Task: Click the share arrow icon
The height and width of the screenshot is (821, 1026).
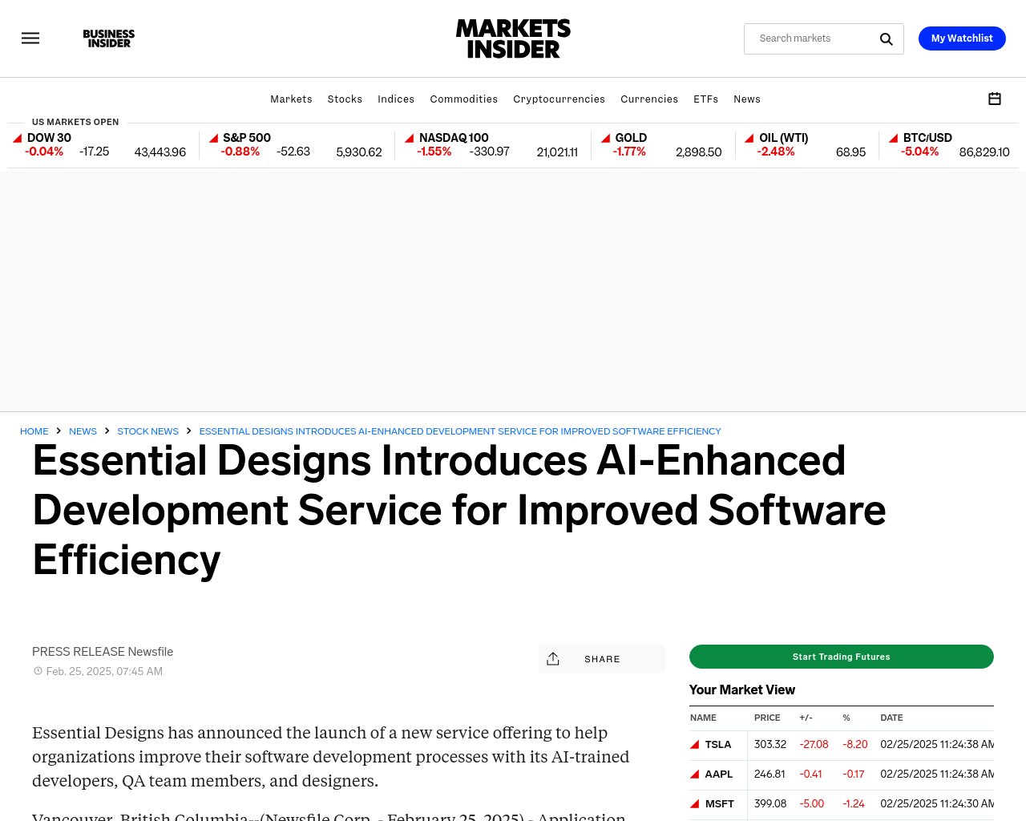Action: click(x=553, y=658)
